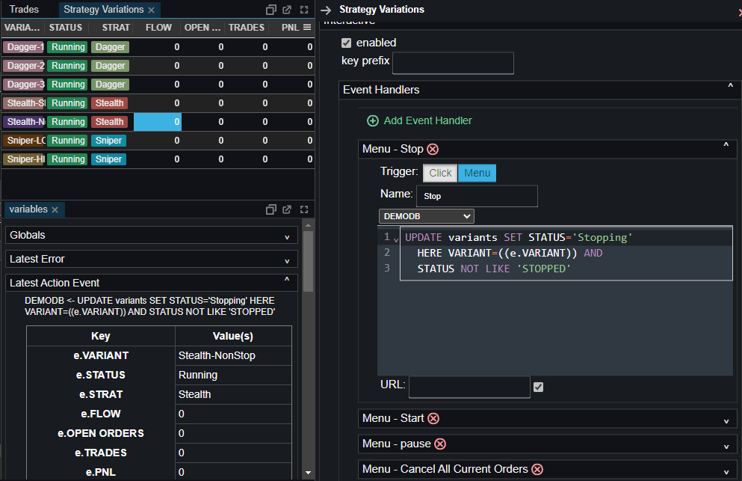
Task: Close the variables tab
Action: [x=55, y=209]
